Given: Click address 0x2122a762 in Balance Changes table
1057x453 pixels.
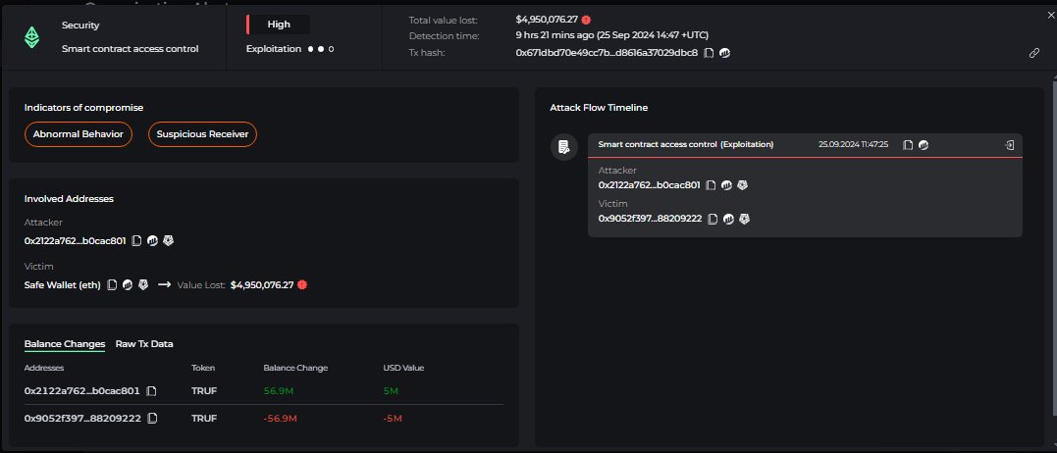Looking at the screenshot, I should pyautogui.click(x=82, y=391).
